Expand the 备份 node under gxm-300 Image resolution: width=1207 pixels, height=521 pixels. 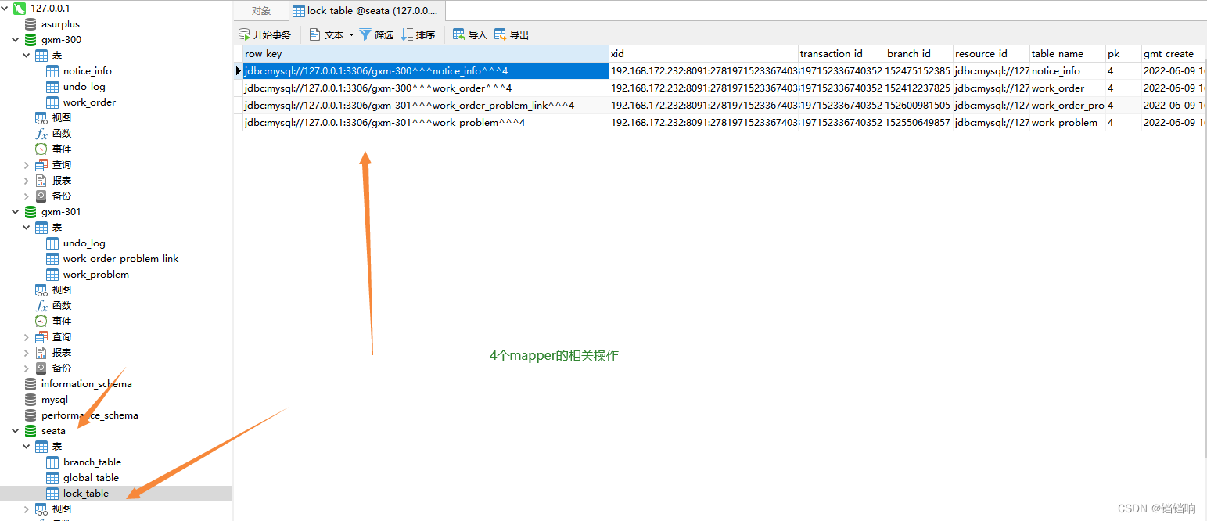[x=27, y=196]
